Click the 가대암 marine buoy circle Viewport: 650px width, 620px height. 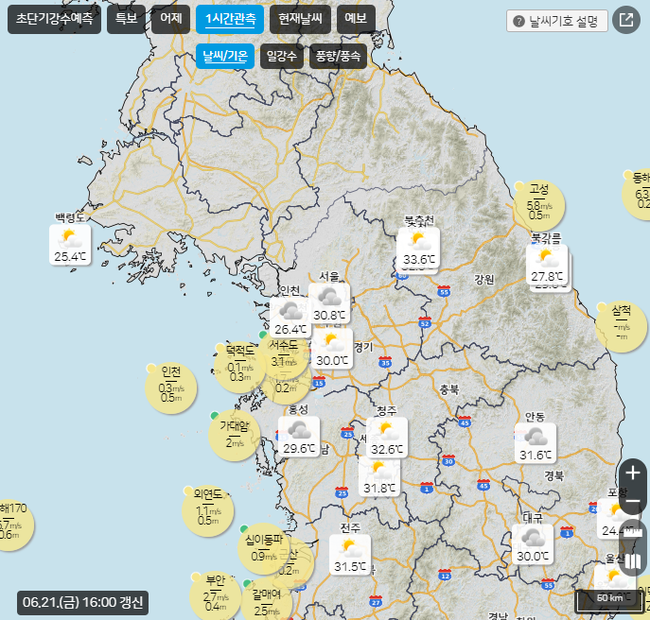pos(235,436)
